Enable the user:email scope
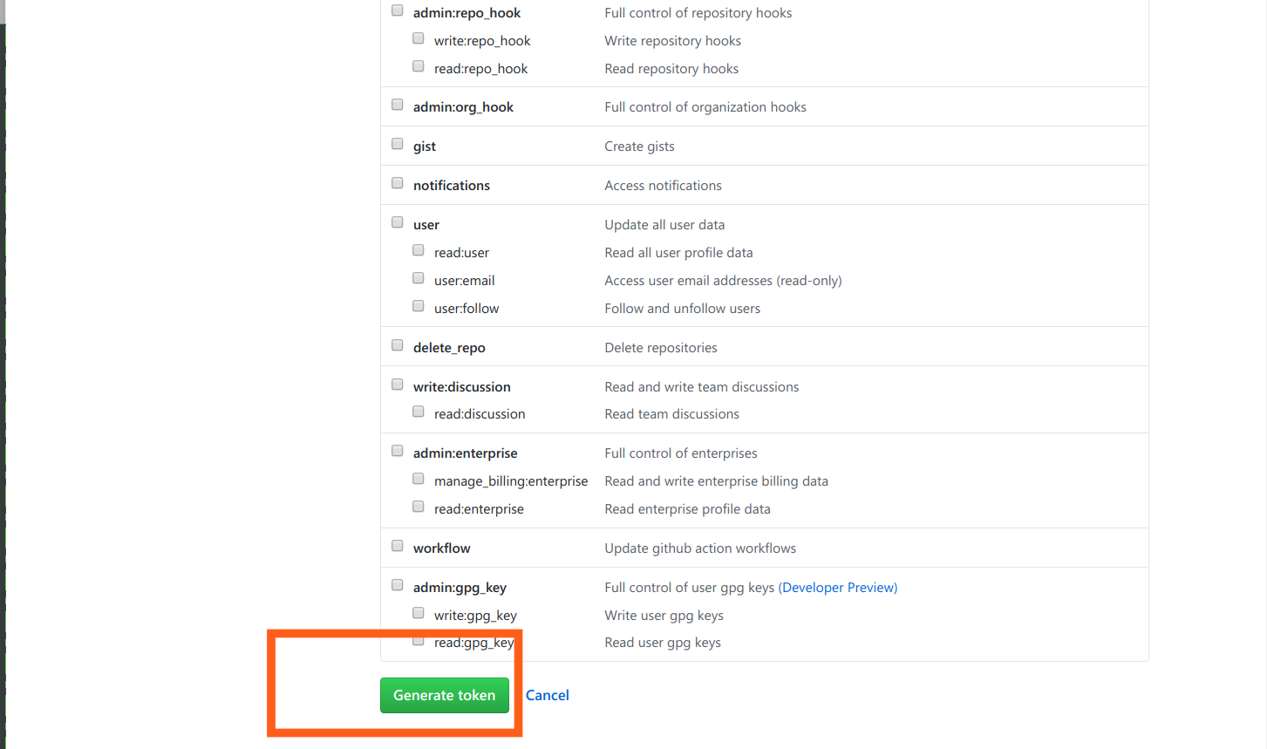The height and width of the screenshot is (749, 1267). [x=419, y=279]
